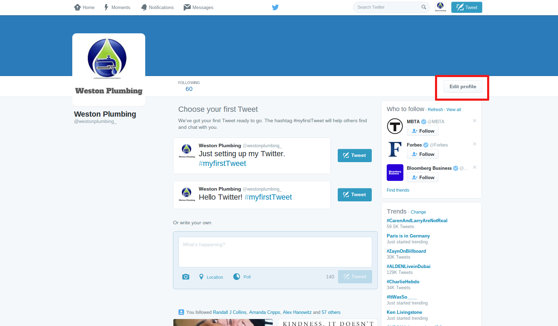Tweet the 'Just setting up my Twitter' suggestion

point(355,156)
